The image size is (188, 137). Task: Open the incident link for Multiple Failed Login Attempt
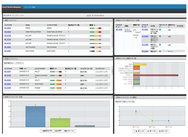[8, 32]
